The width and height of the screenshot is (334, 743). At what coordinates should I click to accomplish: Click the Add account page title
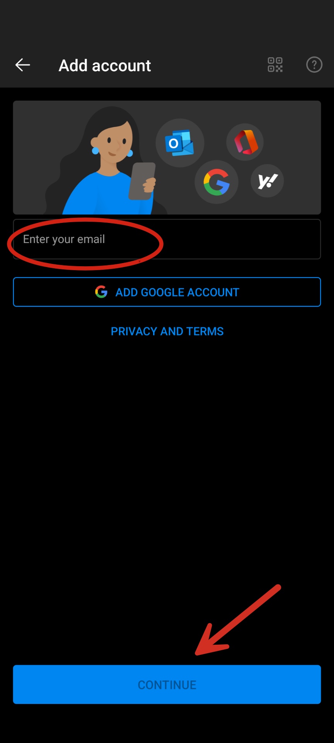(x=105, y=65)
